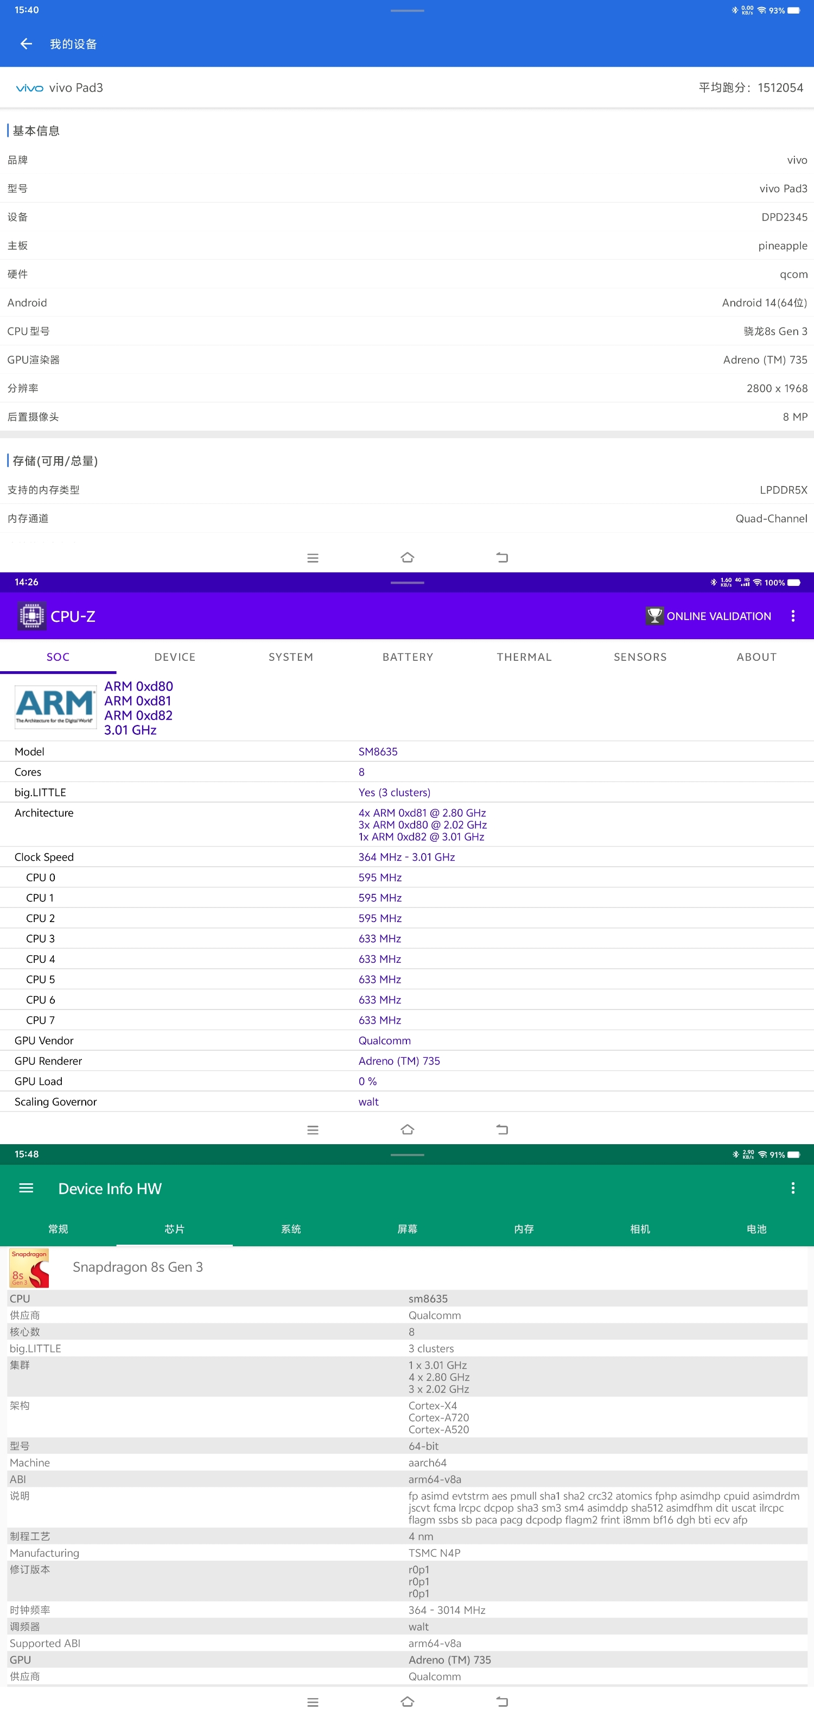This screenshot has width=814, height=1716.
Task: Open 屏幕 tab in Device Info HW
Action: coord(408,1229)
